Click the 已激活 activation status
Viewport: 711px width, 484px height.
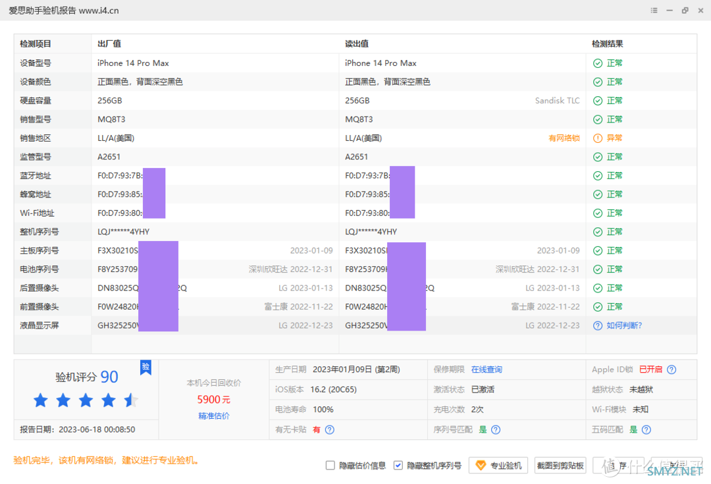click(483, 390)
